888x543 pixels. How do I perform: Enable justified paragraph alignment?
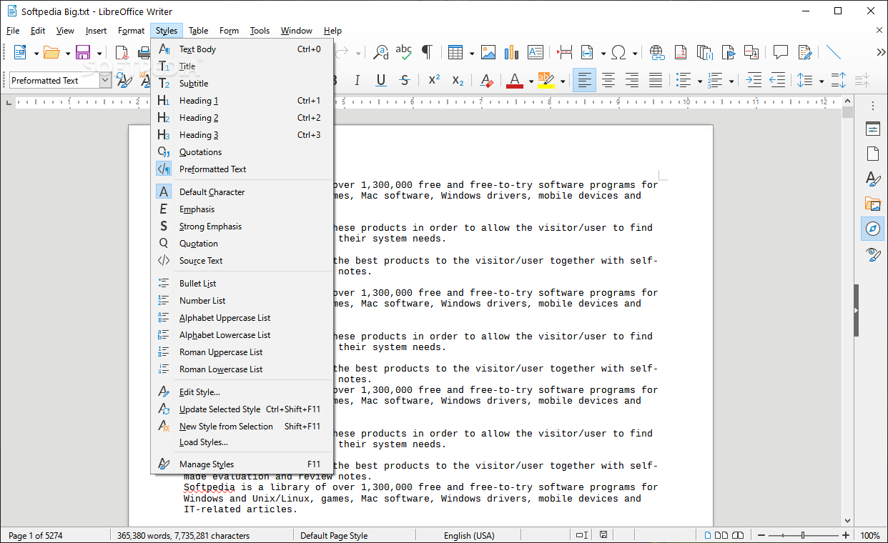pyautogui.click(x=656, y=80)
